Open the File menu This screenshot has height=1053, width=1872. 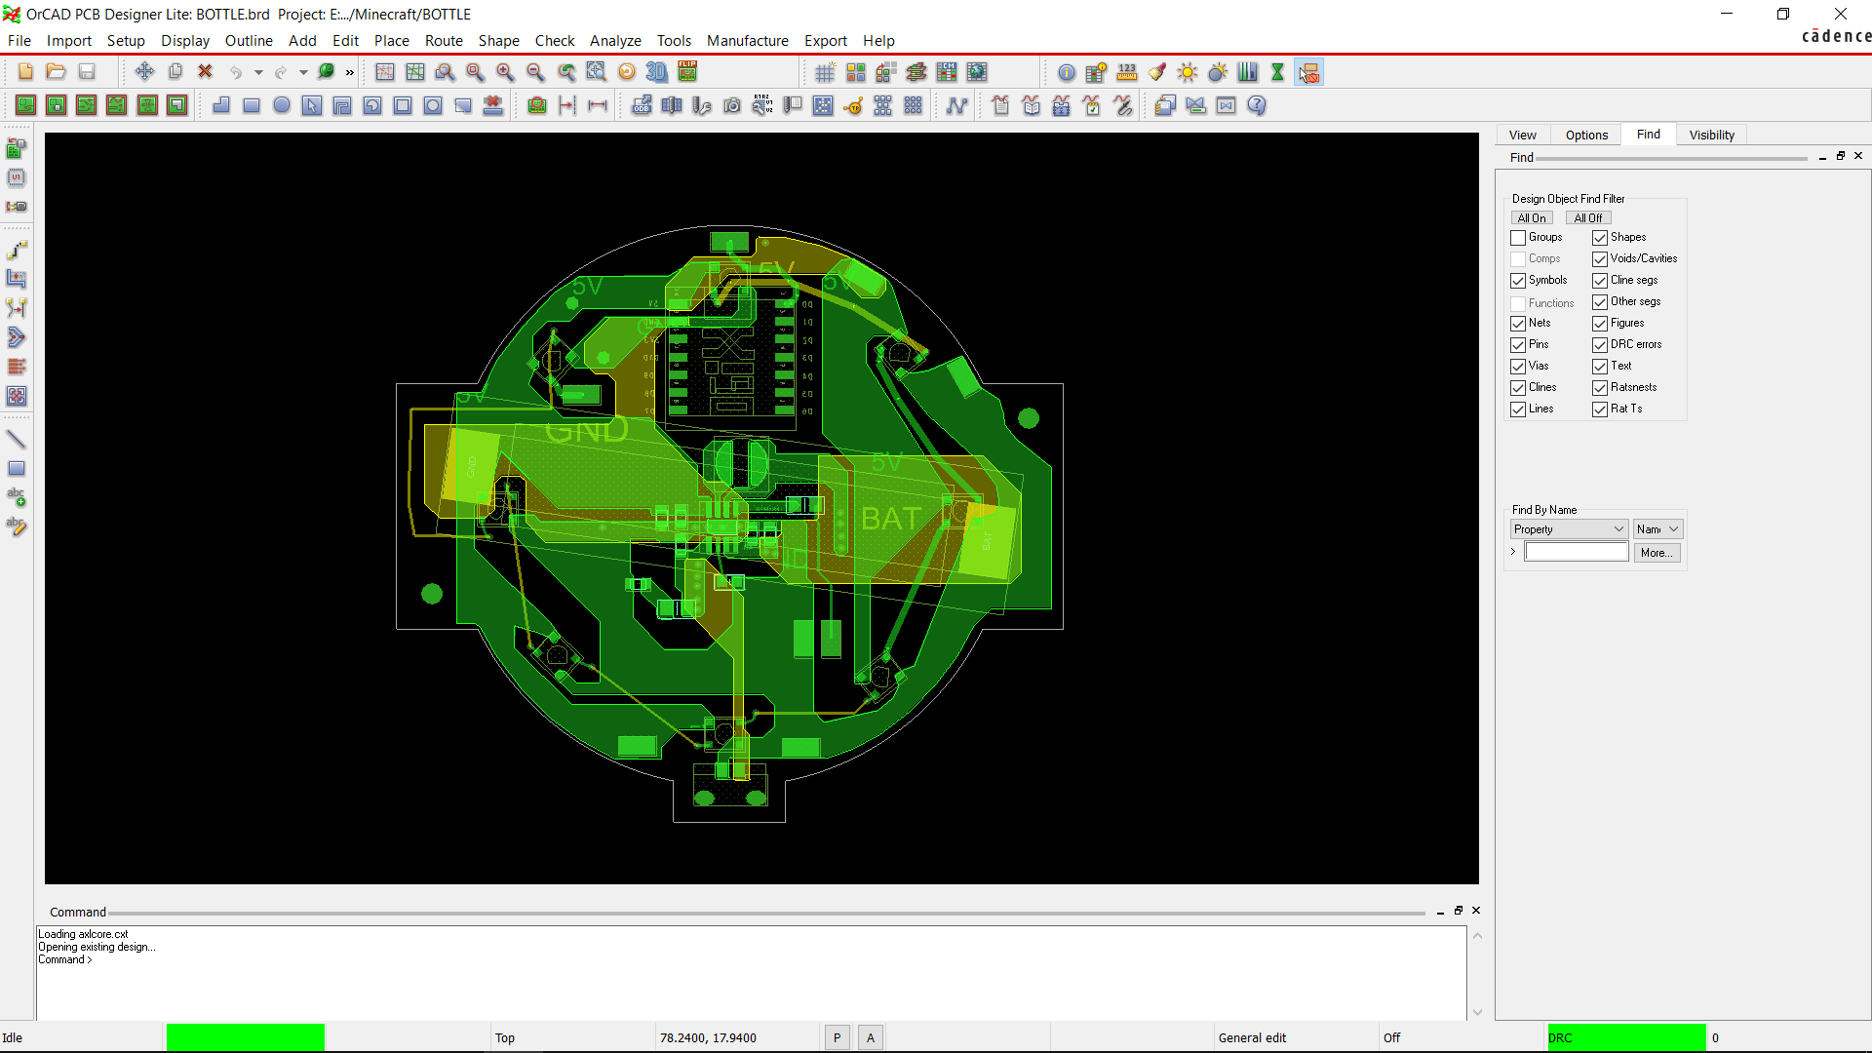coord(19,41)
